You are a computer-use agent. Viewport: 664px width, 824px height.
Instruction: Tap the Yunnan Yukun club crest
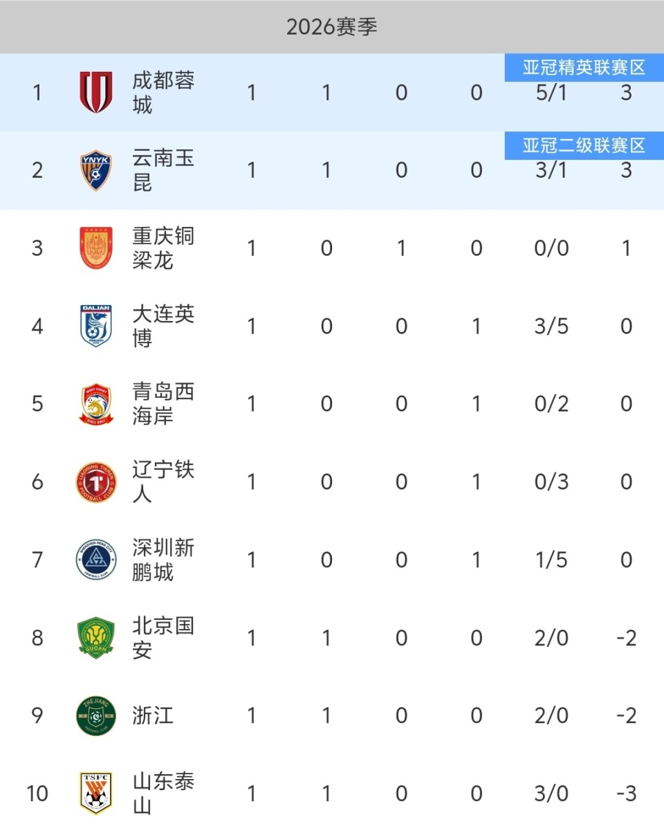click(x=95, y=170)
